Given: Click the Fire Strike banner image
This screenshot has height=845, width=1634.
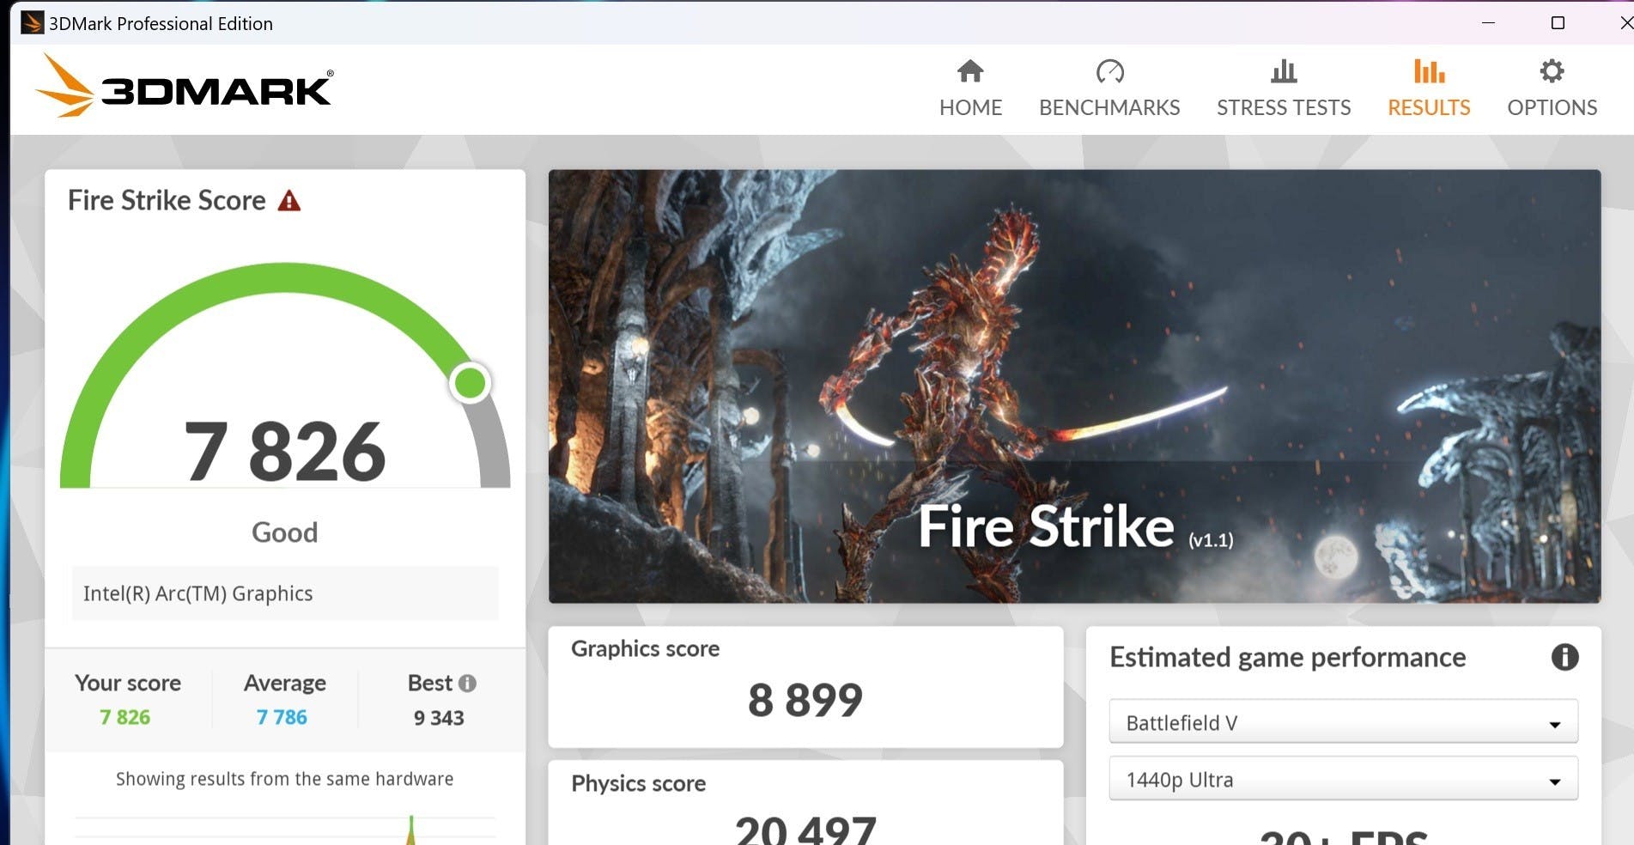Looking at the screenshot, I should [x=1074, y=386].
